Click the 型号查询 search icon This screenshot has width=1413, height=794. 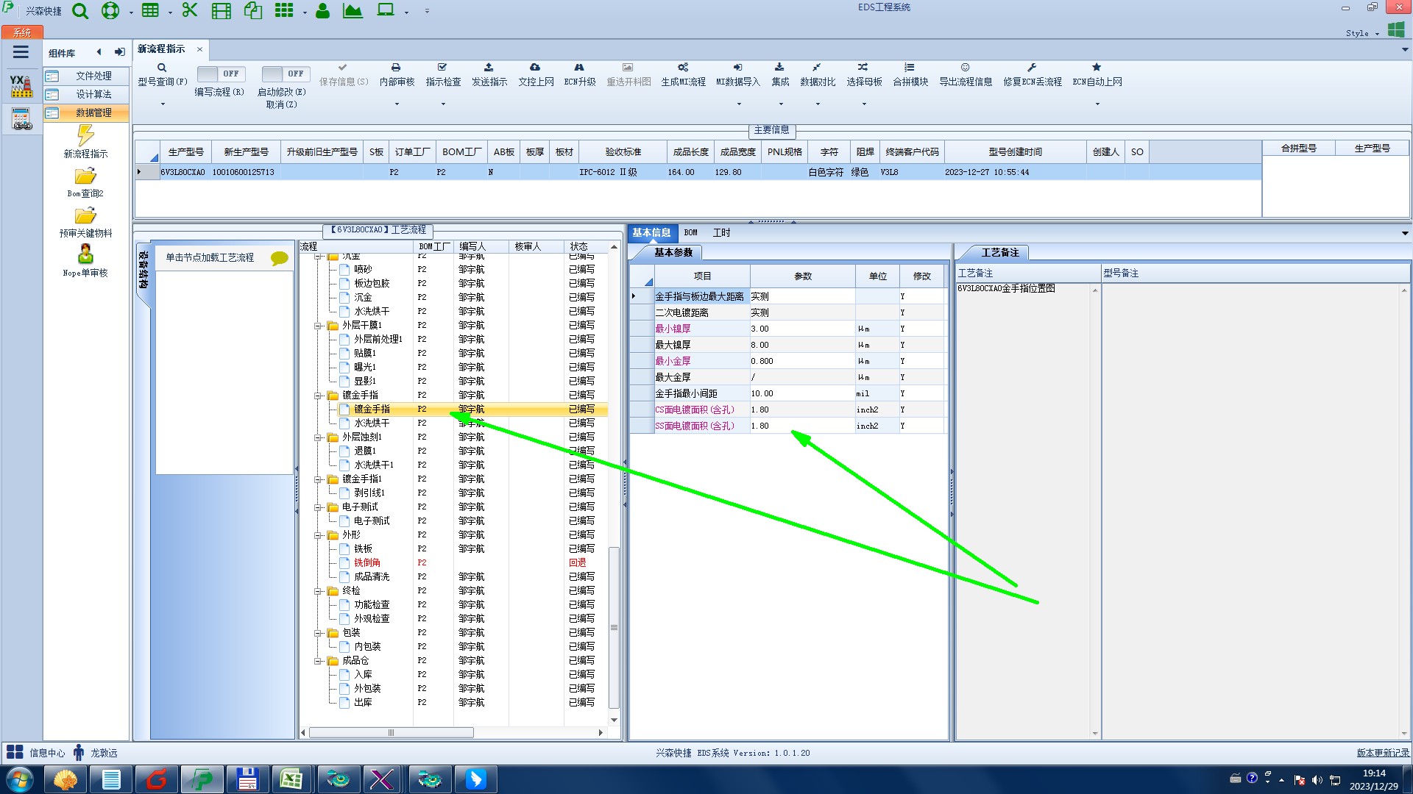(162, 68)
